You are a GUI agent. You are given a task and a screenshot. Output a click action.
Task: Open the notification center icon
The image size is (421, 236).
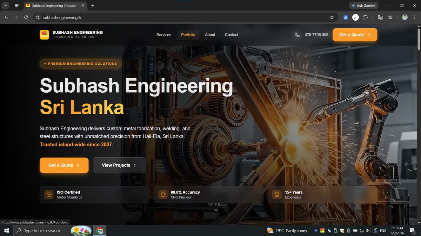(x=412, y=231)
